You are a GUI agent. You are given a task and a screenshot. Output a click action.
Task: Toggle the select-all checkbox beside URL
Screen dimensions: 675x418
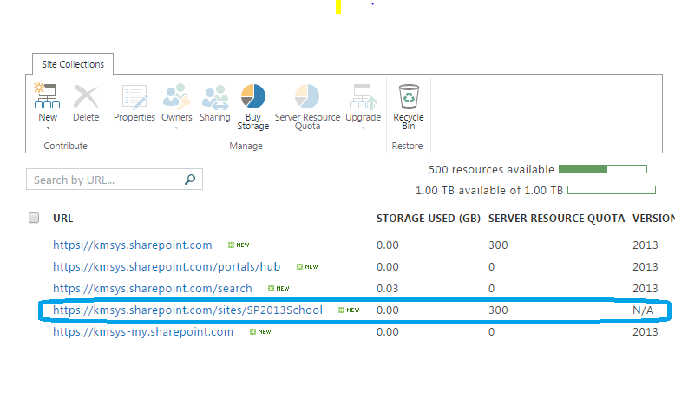tap(34, 218)
